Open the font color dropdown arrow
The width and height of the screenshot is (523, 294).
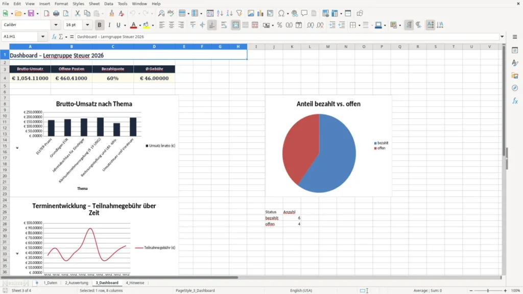[x=140, y=26]
